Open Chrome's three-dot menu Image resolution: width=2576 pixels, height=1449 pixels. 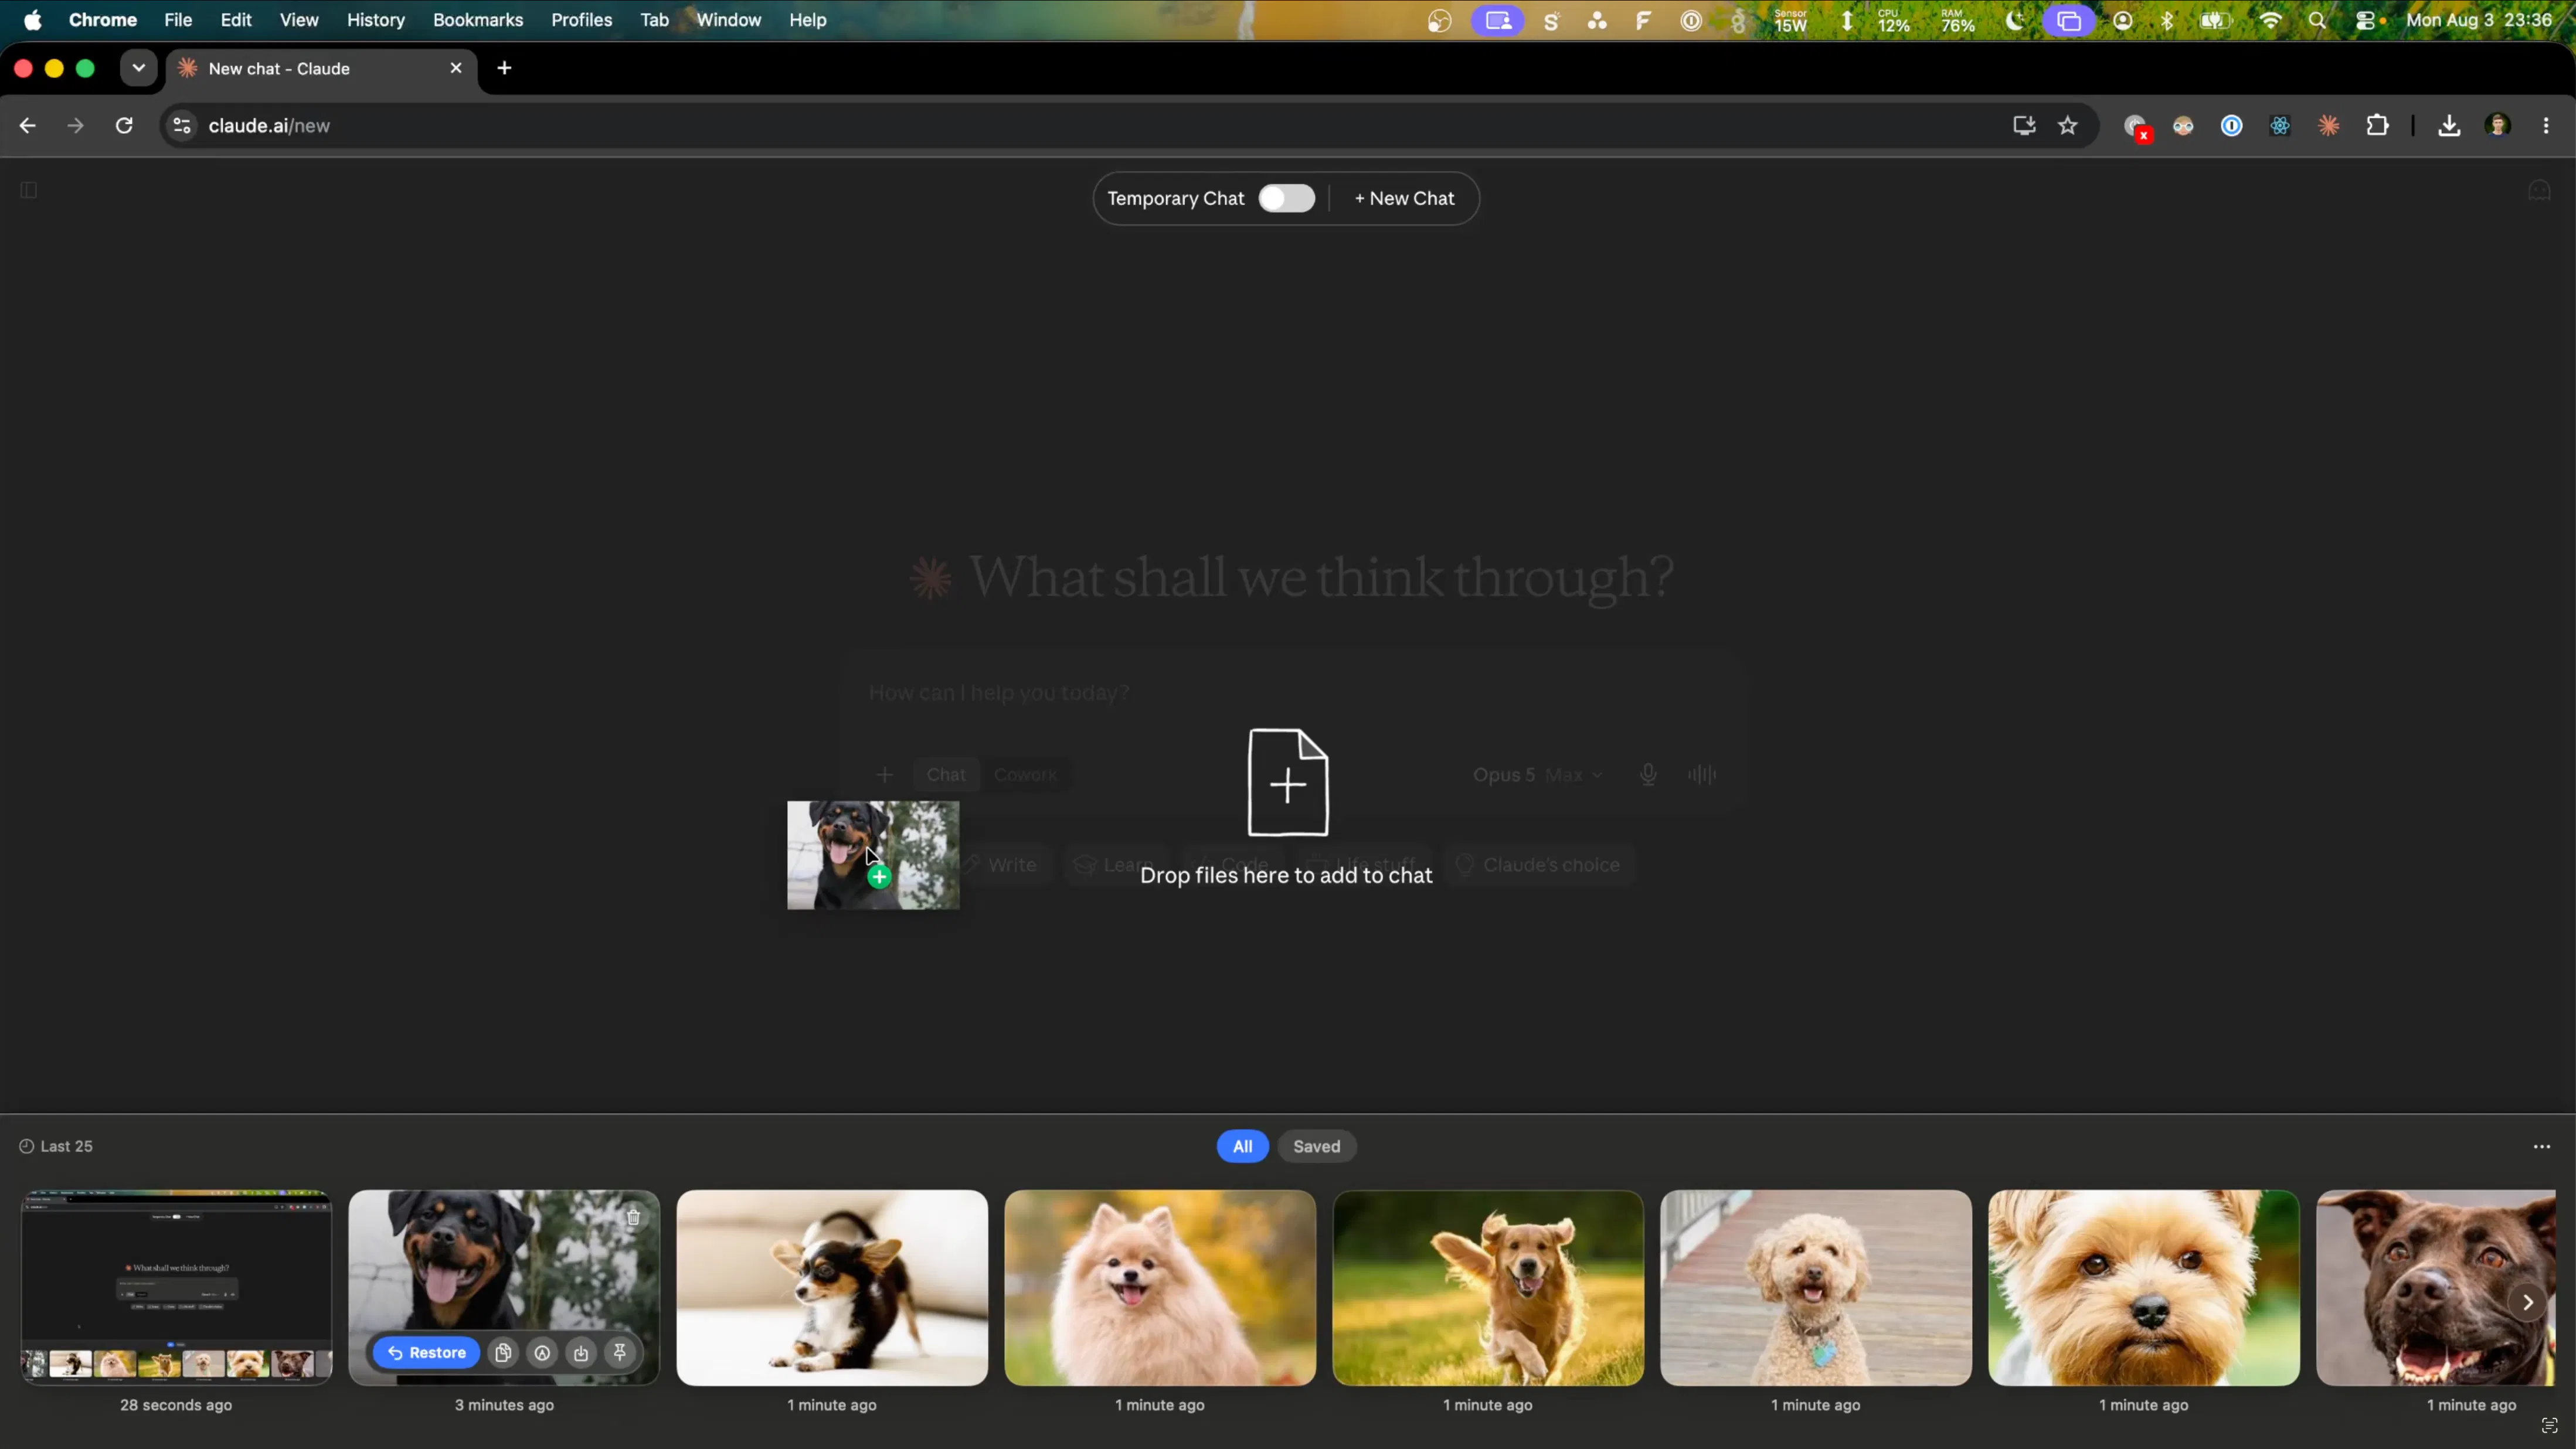click(2546, 125)
